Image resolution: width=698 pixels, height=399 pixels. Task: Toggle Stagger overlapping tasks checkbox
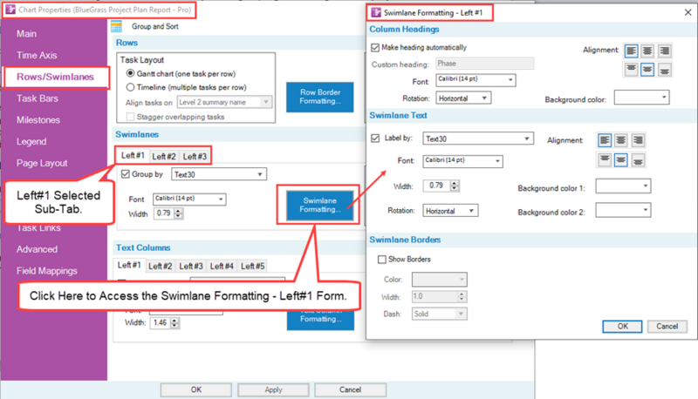pyautogui.click(x=130, y=117)
